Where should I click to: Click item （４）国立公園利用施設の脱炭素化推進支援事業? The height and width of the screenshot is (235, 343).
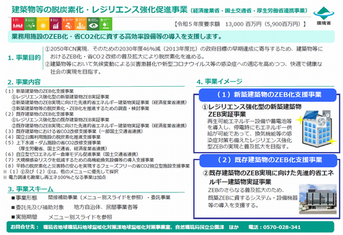(x=53, y=137)
